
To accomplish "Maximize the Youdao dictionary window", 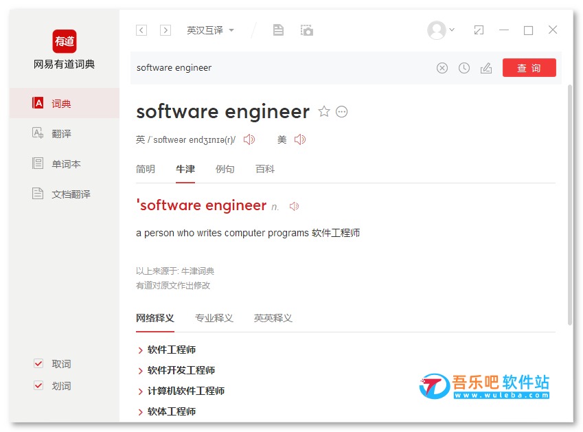I will (528, 30).
